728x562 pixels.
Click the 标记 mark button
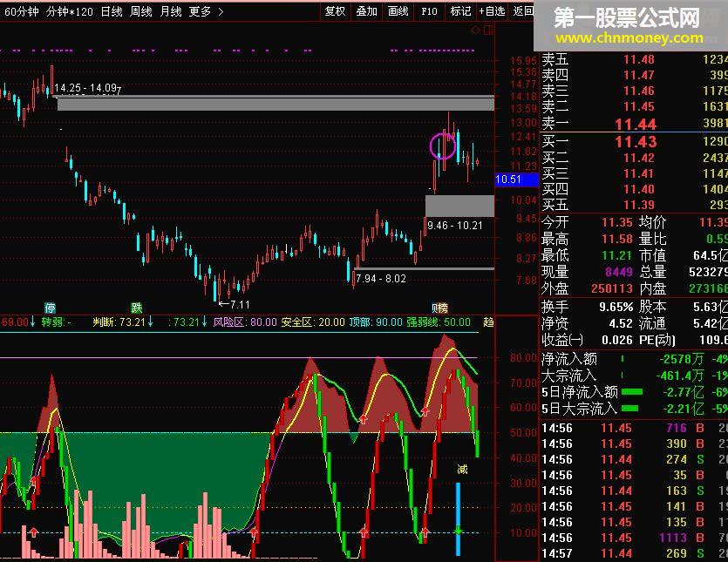pyautogui.click(x=460, y=11)
